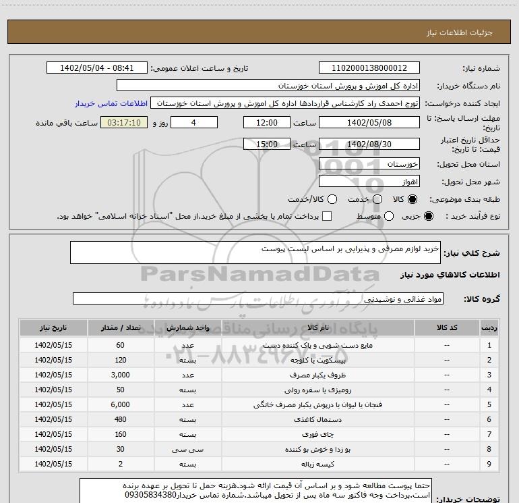Viewport: 519px width, 503px height.
Task: Select the متوسط purchase type radio
Action: (x=389, y=216)
